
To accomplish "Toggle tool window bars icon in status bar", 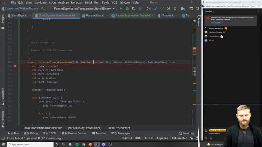I will pos(3,138).
